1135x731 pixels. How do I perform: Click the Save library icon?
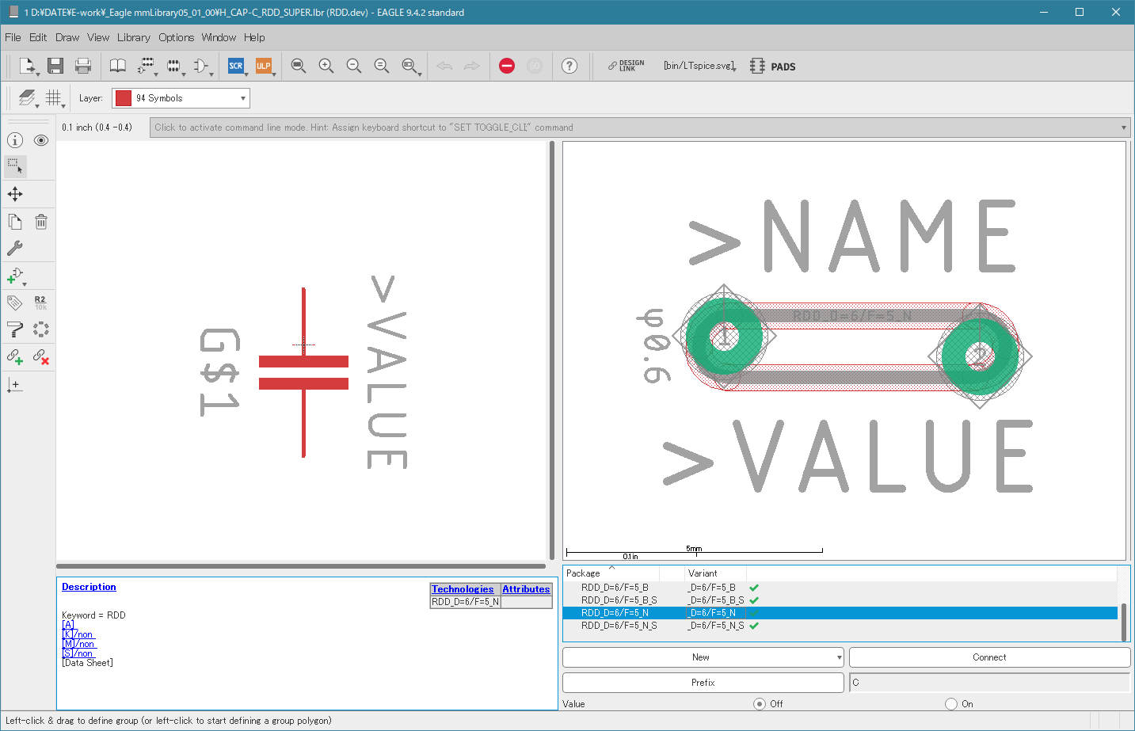point(55,66)
